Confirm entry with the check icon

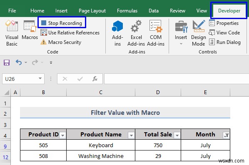(x=80, y=79)
